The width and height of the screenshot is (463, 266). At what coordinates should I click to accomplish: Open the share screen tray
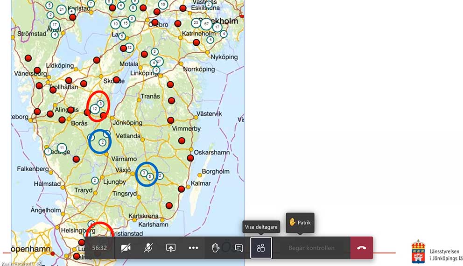pos(171,248)
